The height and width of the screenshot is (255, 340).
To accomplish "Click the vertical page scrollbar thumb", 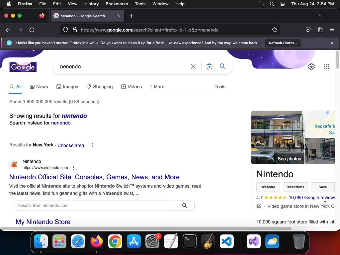I will tap(337, 60).
